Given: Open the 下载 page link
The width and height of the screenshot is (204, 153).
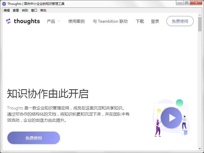Looking at the screenshot, I should pyautogui.click(x=140, y=21).
